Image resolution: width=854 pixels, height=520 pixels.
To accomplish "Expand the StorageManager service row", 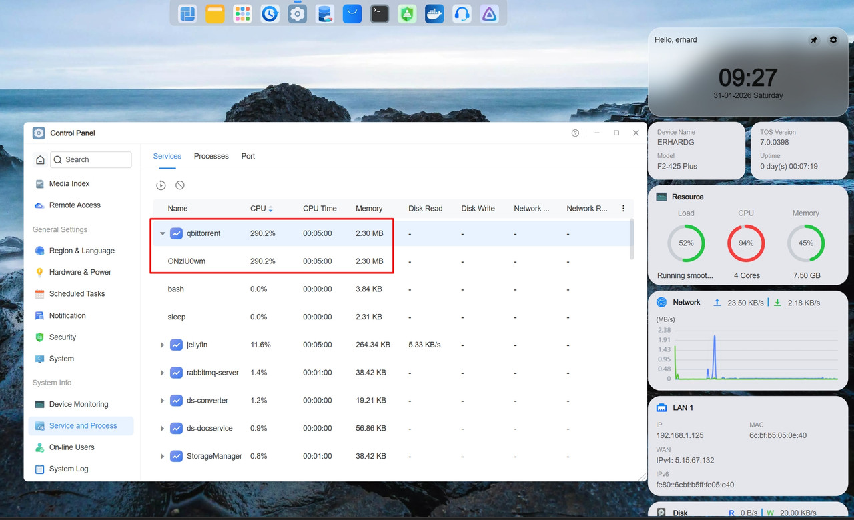I will coord(162,456).
